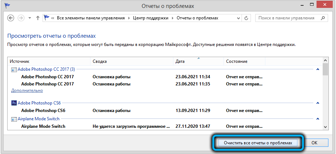Viewport: 336px width, 154px height.
Task: Collapse the Adobe Photoshop CS6 group
Action: pos(318,103)
